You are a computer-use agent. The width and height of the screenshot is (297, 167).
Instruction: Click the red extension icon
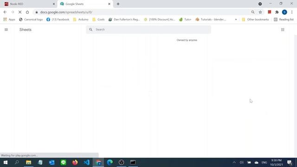point(269,12)
